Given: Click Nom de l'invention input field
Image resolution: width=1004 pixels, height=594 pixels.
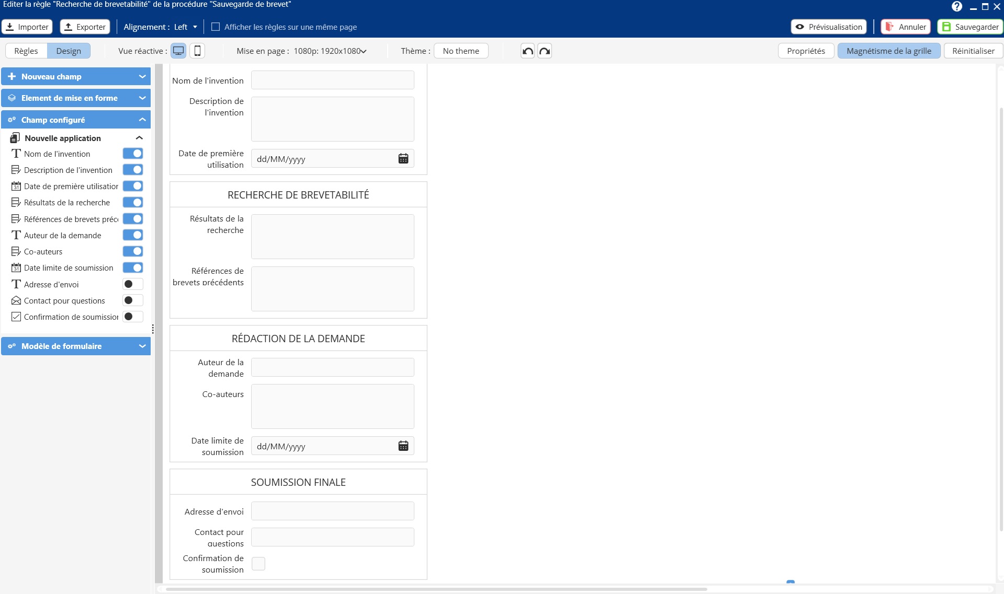Looking at the screenshot, I should click(x=333, y=80).
